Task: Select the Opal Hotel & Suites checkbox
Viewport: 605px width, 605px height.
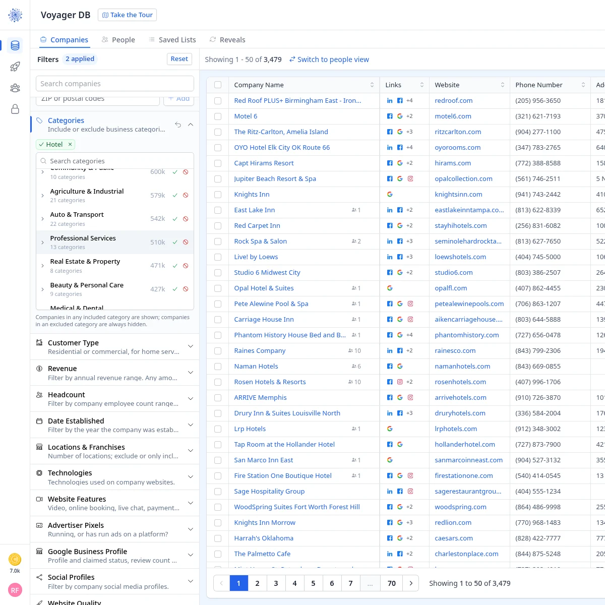Action: click(x=218, y=288)
